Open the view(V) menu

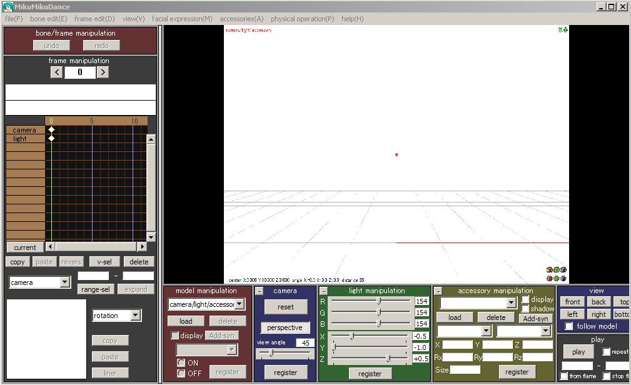click(x=133, y=19)
